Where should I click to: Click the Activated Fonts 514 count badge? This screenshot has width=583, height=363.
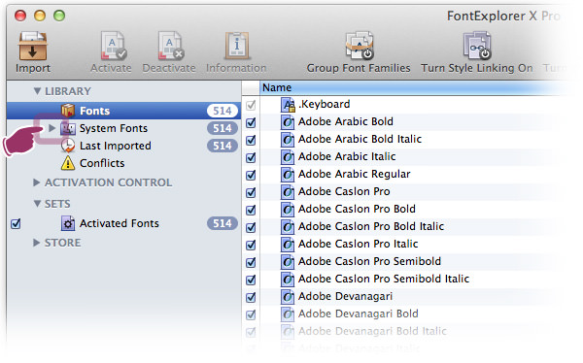(222, 223)
